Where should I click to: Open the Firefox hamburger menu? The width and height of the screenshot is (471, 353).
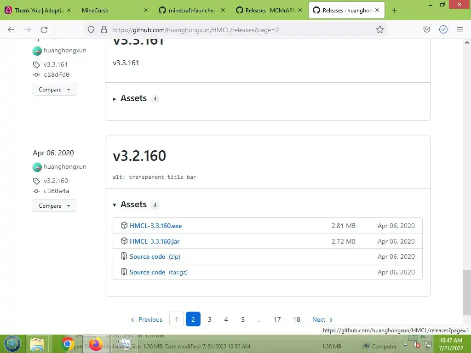[x=460, y=29]
